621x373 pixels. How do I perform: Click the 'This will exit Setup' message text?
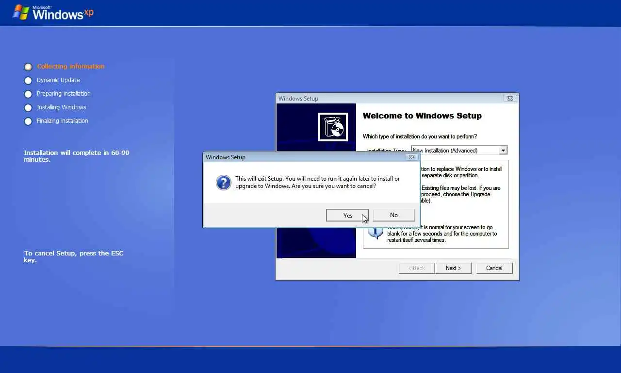point(318,182)
